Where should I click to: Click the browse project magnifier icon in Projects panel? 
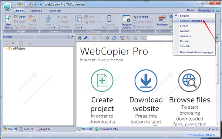coord(21,43)
